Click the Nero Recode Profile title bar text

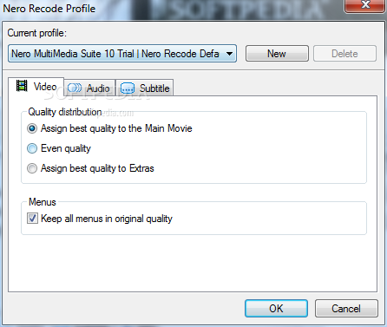click(49, 9)
